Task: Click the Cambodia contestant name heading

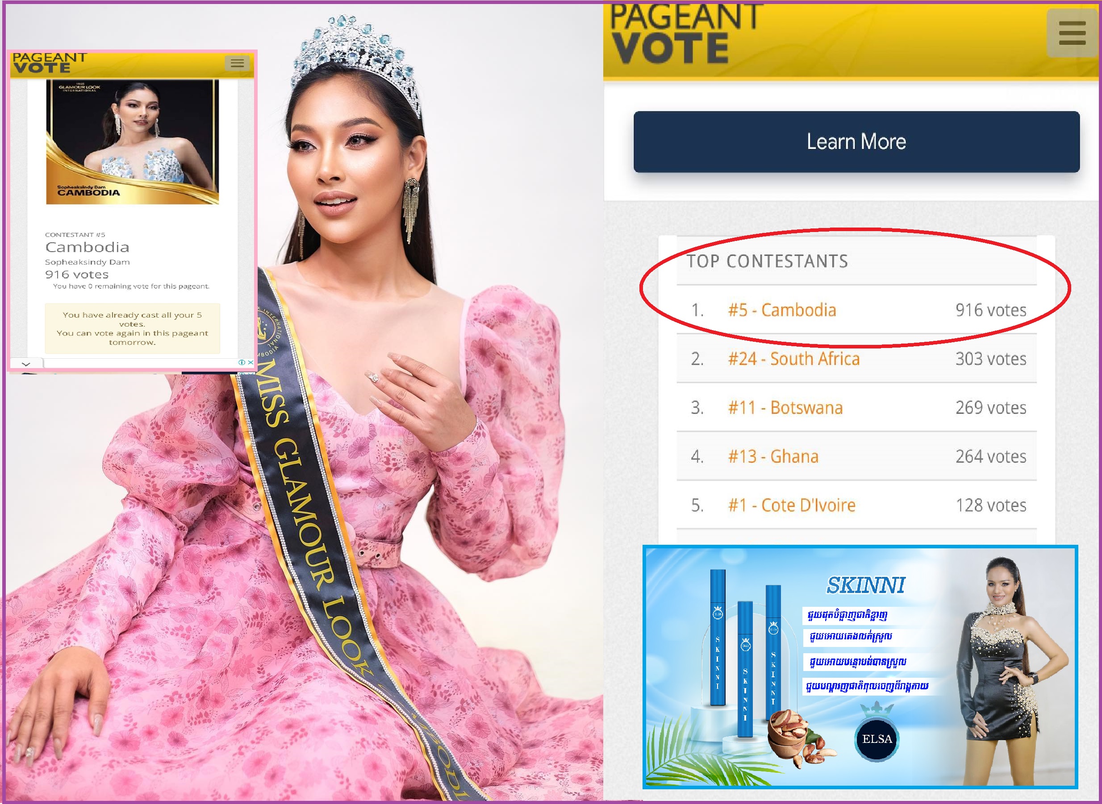Action: 87,247
